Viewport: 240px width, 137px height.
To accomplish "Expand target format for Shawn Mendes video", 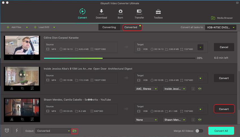I will point(200,109).
